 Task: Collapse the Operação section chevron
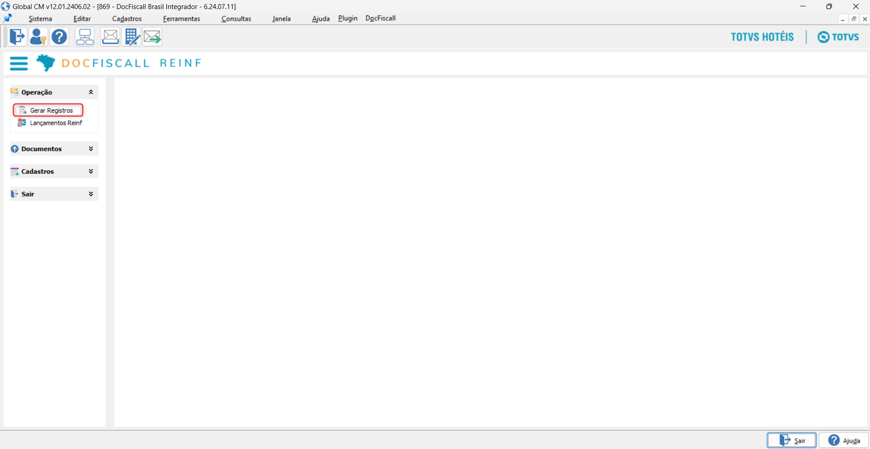tap(91, 92)
